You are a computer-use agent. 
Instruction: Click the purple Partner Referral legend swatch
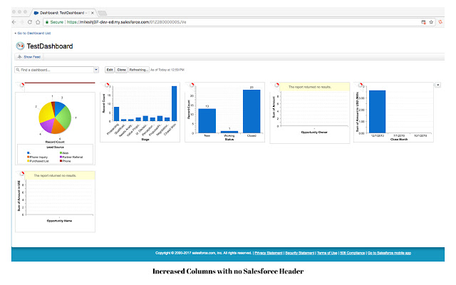point(61,157)
